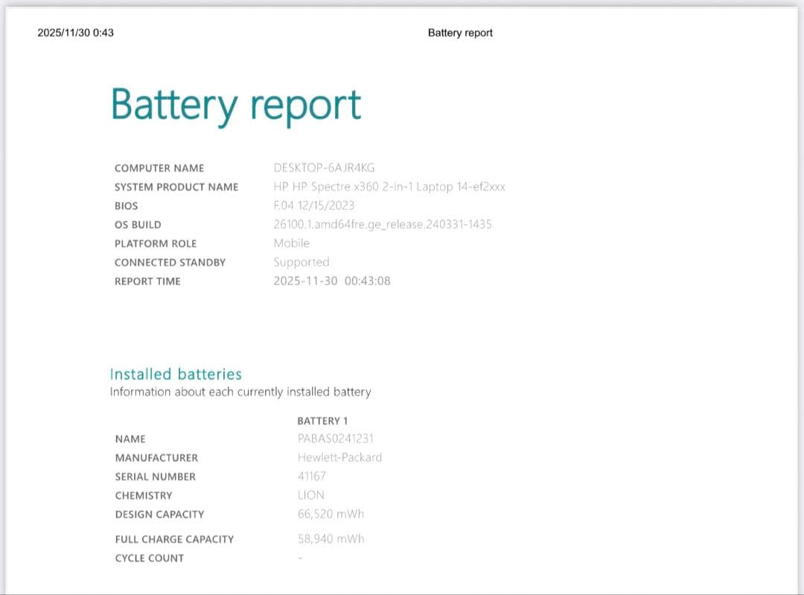Select the PABAS0241231 battery name

[x=335, y=439]
